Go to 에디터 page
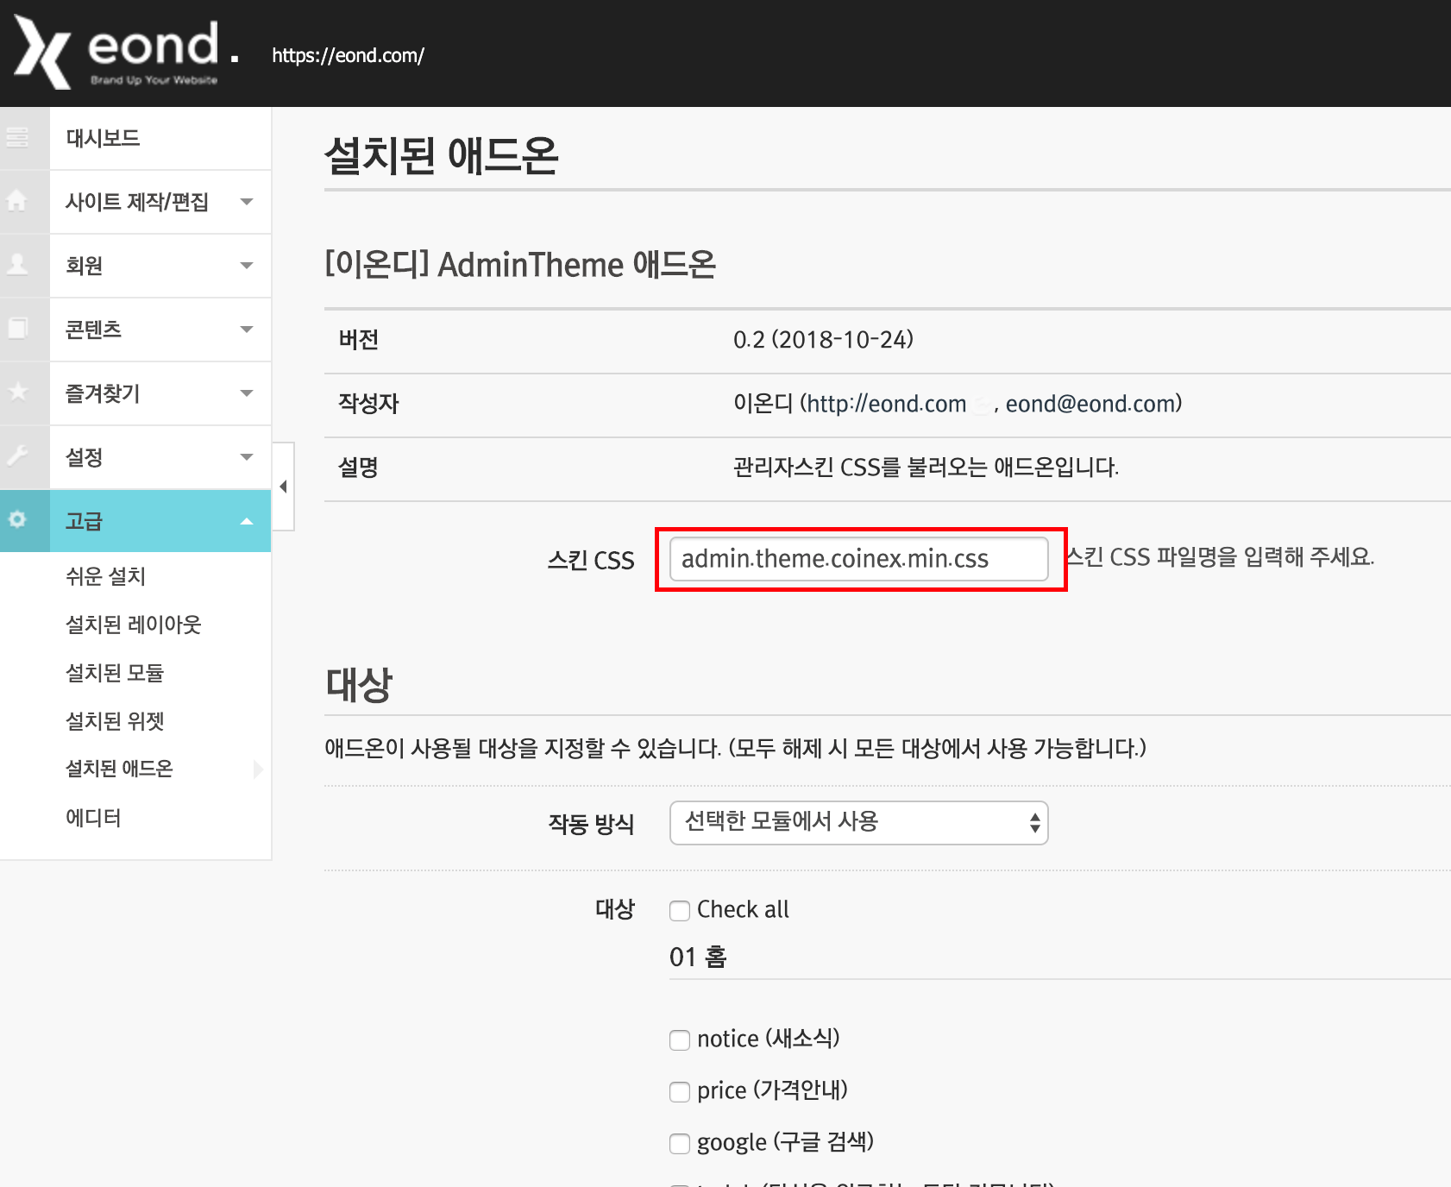 [93, 818]
